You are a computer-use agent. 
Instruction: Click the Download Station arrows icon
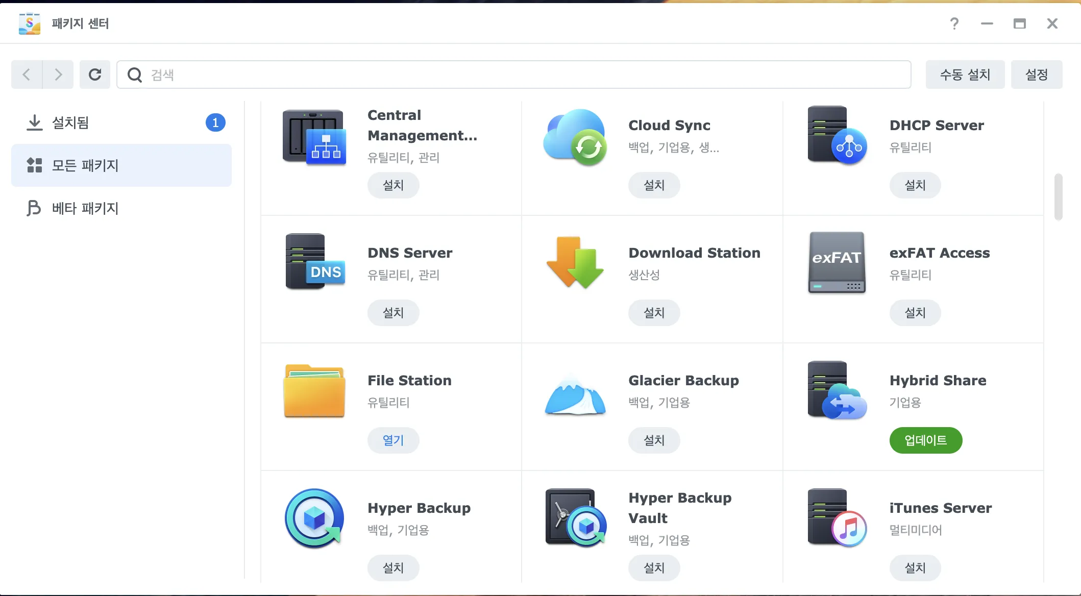[x=575, y=262]
